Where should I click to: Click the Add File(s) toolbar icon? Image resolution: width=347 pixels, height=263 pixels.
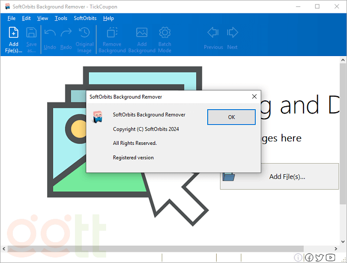tap(14, 39)
